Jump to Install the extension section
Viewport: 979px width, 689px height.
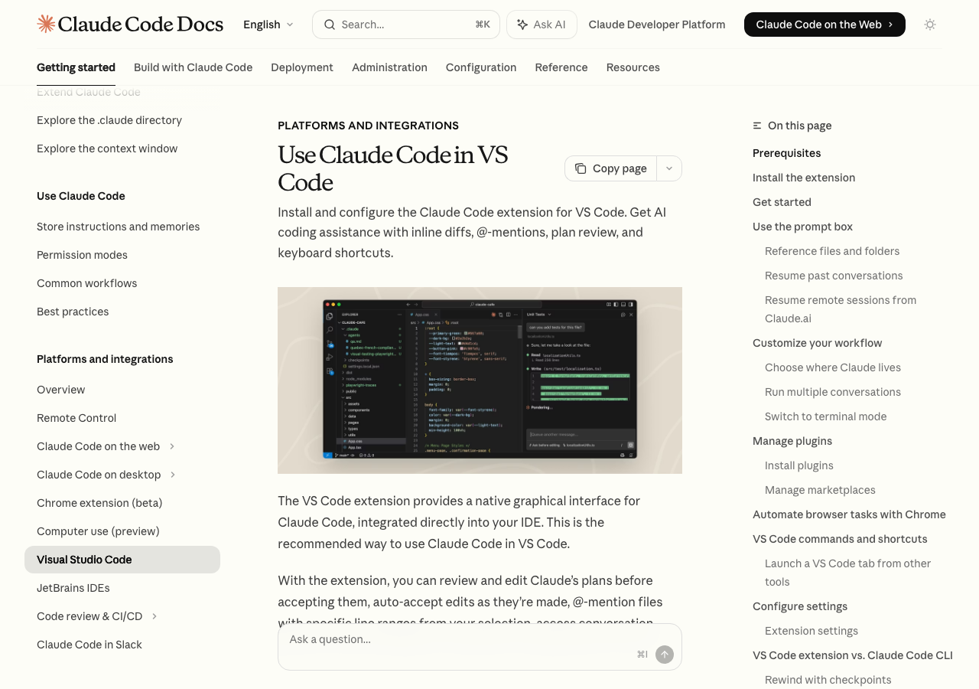coord(804,178)
